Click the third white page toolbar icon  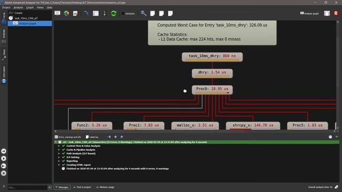click(x=170, y=13)
